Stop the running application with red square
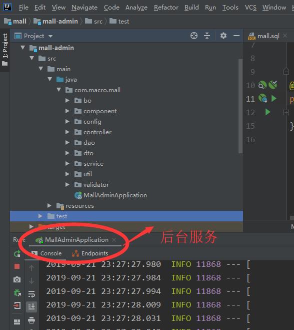Viewport: 294px width, 330px height. pyautogui.click(x=17, y=266)
